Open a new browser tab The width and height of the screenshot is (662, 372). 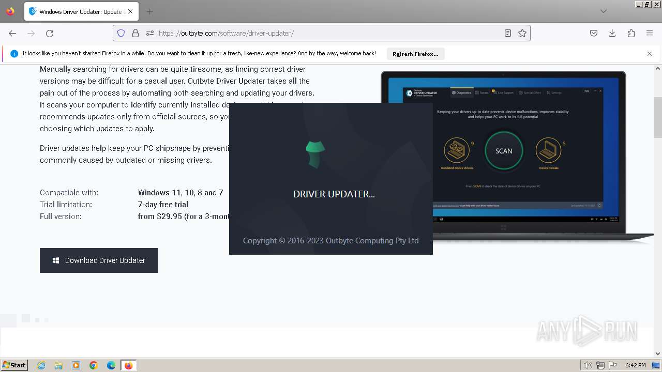tap(149, 11)
